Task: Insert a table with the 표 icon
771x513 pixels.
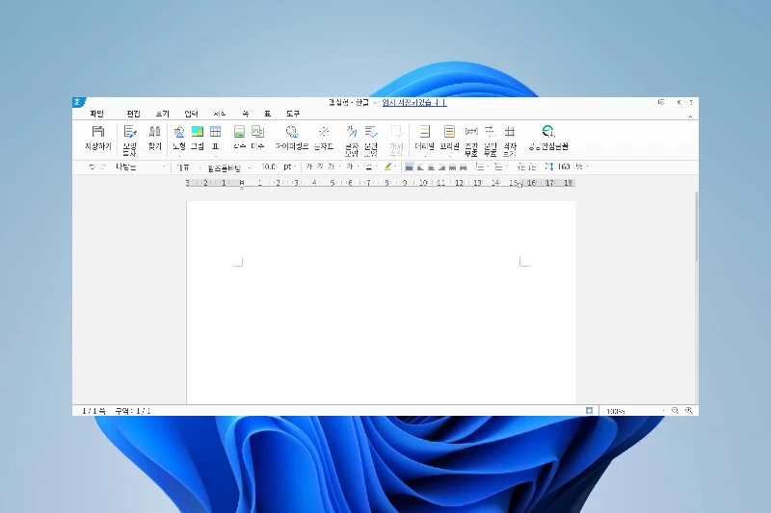Action: pos(215,138)
